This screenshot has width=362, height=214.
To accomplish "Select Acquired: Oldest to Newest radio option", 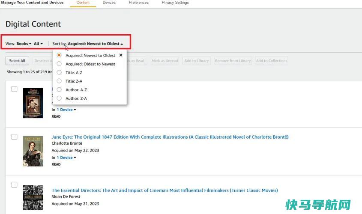I will tap(59, 64).
